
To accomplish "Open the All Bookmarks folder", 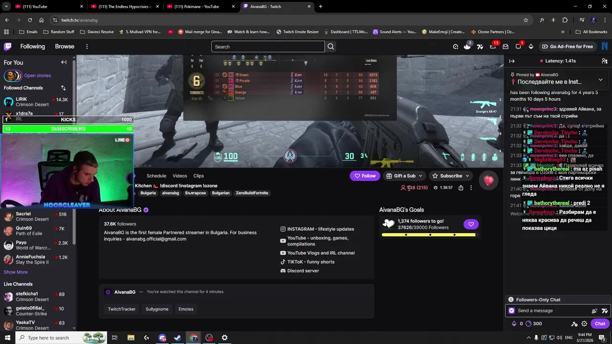I will [x=591, y=32].
